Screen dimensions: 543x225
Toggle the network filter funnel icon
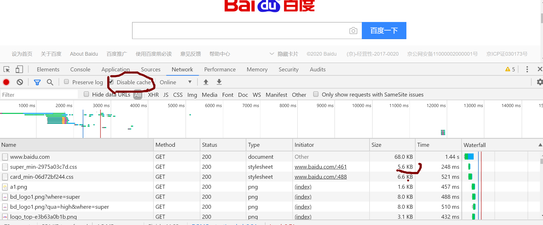click(x=37, y=82)
